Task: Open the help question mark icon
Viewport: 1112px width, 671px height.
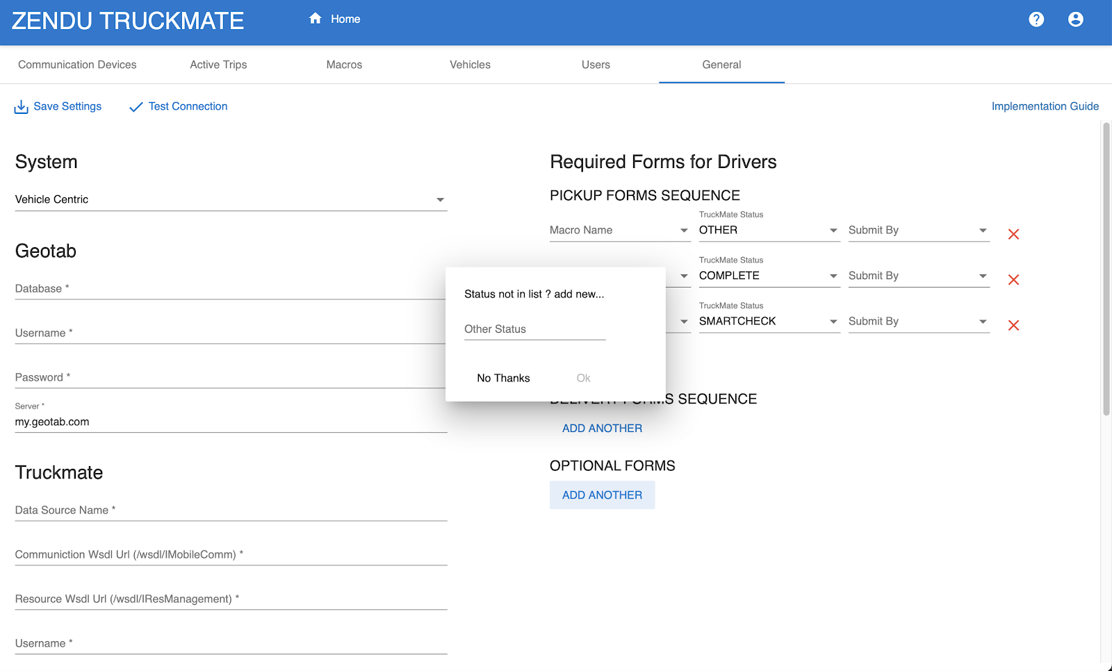Action: click(x=1036, y=19)
